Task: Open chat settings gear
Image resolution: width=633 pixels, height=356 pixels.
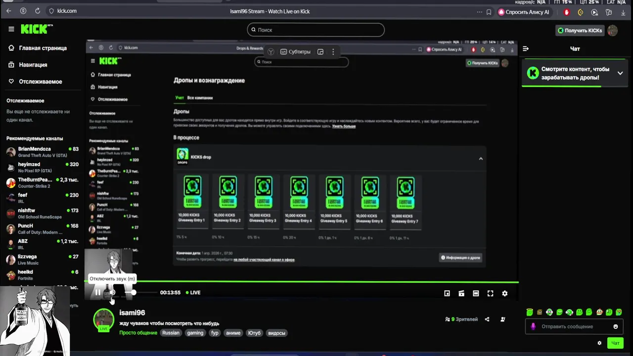Action: click(599, 343)
